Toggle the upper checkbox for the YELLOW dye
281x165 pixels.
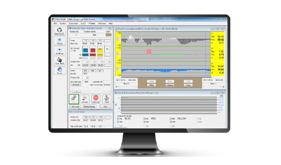point(171,119)
